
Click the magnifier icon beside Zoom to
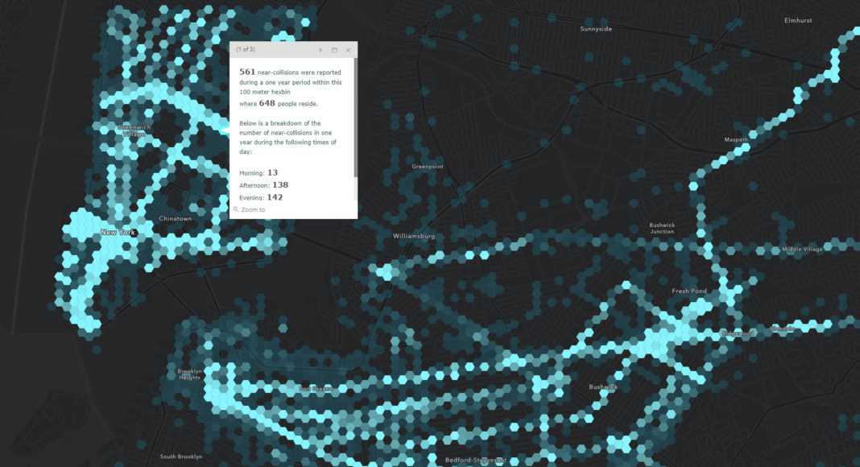(x=236, y=209)
